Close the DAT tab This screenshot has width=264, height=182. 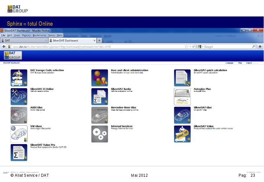pyautogui.click(x=46, y=40)
